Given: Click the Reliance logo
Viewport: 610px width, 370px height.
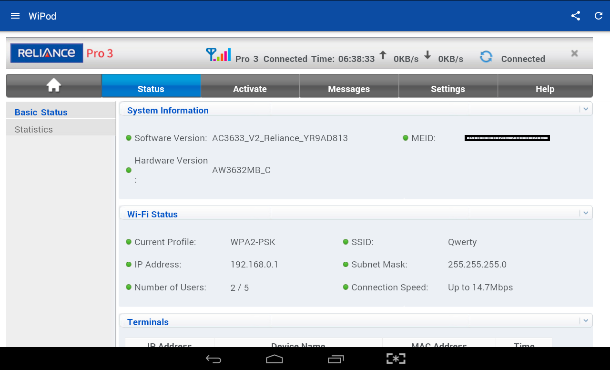Looking at the screenshot, I should pos(47,53).
